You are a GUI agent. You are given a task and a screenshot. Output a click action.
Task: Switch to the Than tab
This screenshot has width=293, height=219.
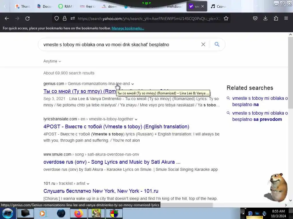tap(23, 6)
